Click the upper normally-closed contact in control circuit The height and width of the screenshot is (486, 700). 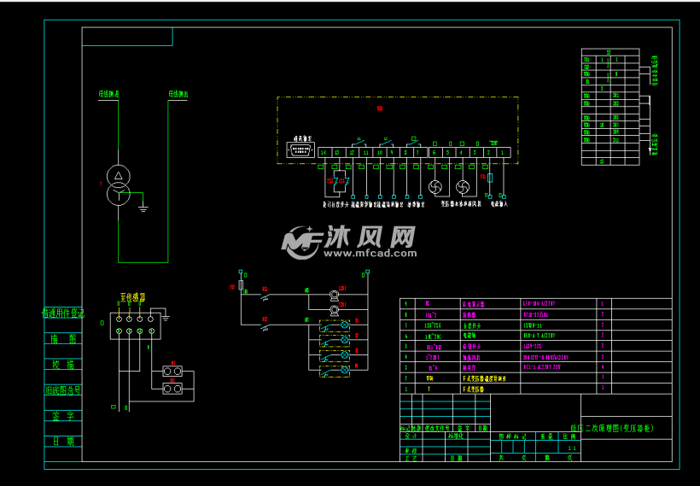pyautogui.click(x=265, y=296)
